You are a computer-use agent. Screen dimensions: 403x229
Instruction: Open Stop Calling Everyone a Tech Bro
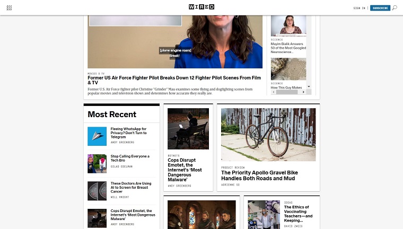[130, 158]
